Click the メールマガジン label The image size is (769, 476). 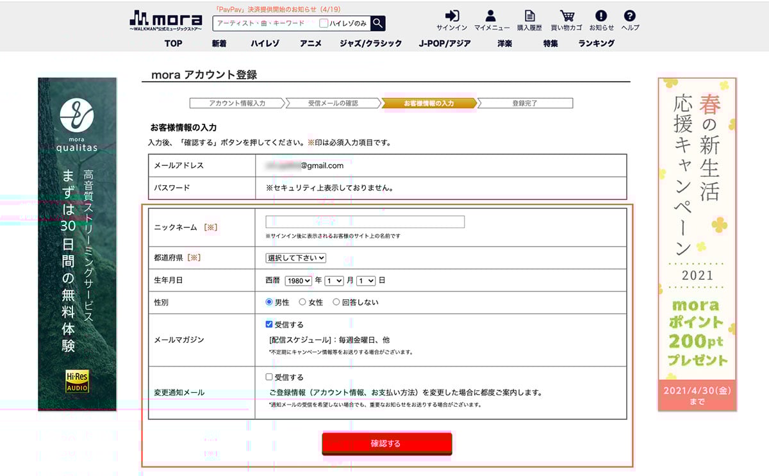[179, 340]
